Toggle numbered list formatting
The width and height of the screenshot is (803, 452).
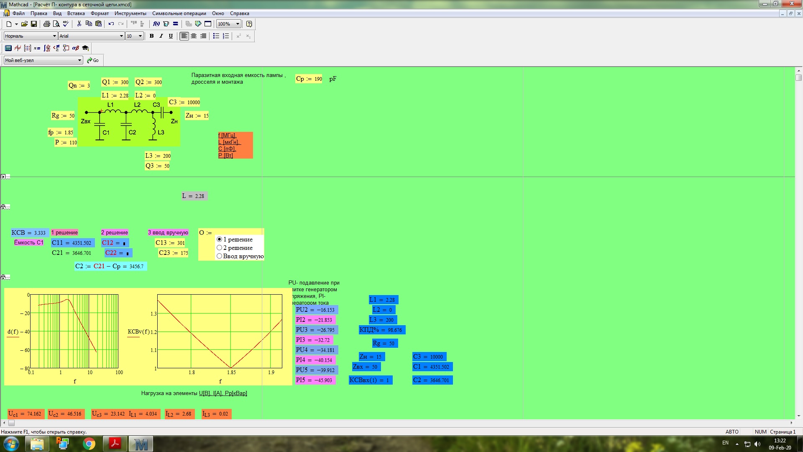tap(226, 36)
